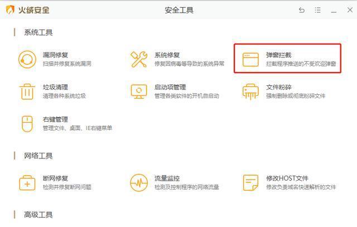Click the 高级工具 section heading

38,215
